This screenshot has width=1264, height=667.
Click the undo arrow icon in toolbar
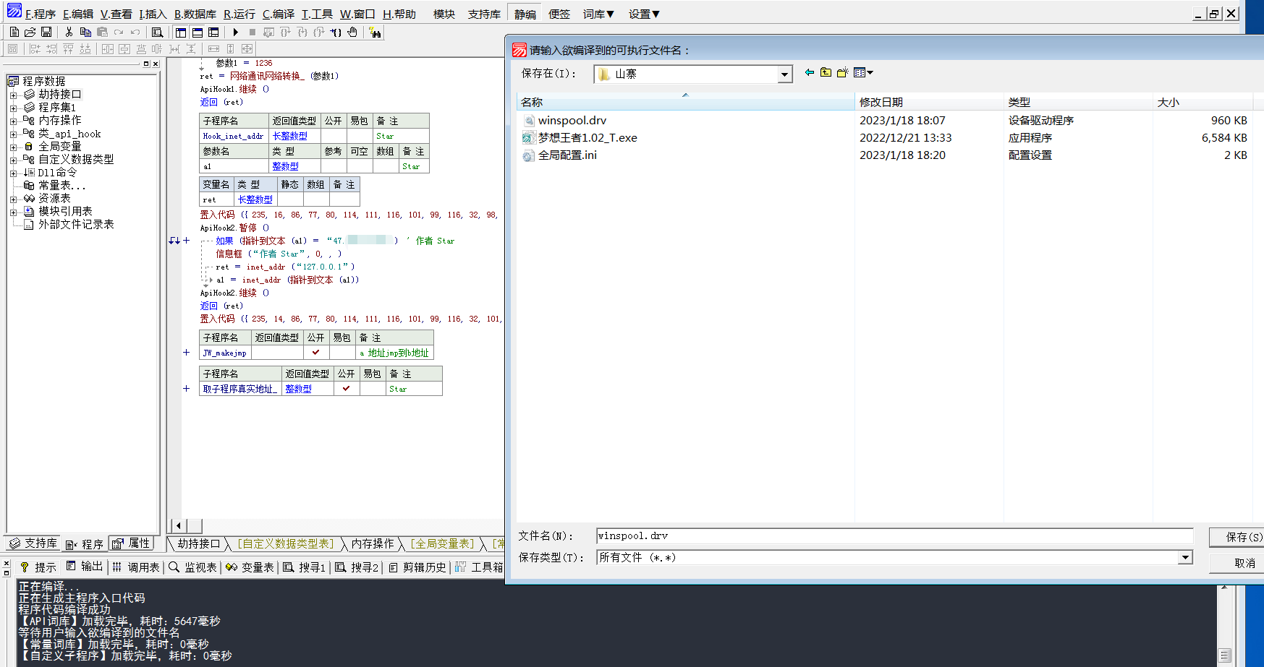135,32
